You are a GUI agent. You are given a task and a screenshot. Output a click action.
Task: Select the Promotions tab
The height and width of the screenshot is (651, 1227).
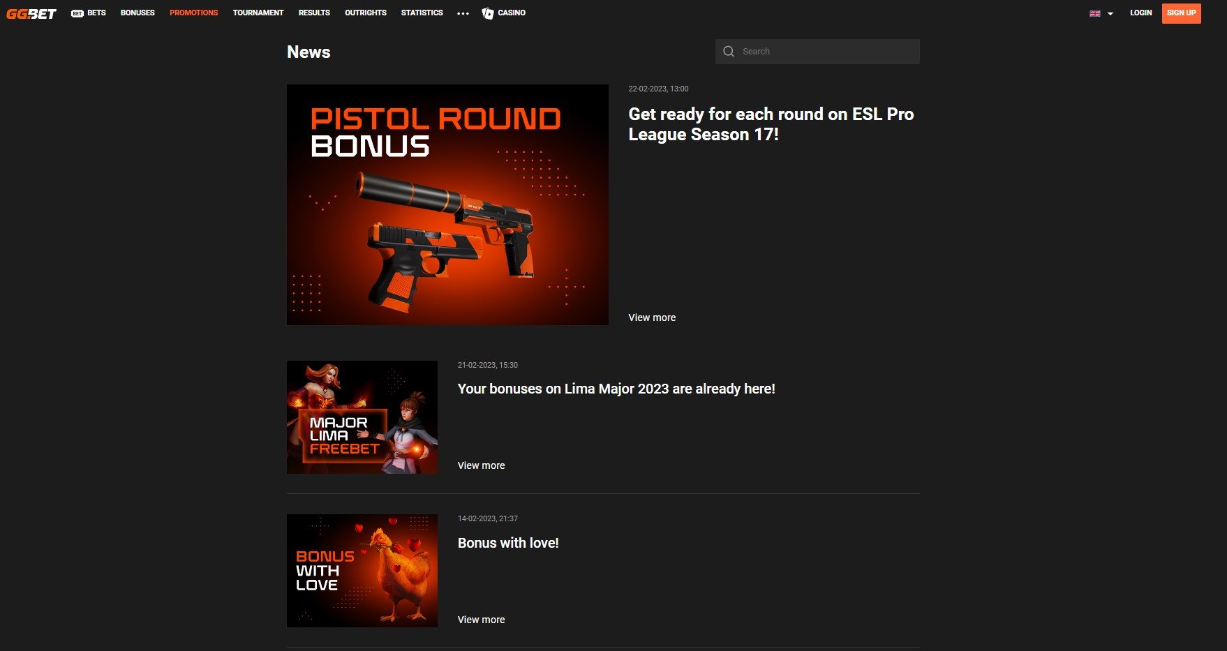coord(193,13)
